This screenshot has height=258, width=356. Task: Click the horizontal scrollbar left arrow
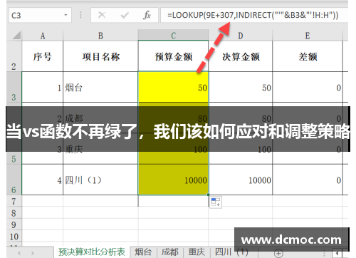[x=337, y=253]
